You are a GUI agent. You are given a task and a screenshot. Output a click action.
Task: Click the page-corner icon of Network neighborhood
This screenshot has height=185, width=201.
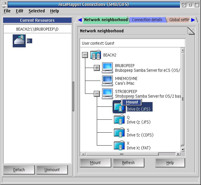191,31
